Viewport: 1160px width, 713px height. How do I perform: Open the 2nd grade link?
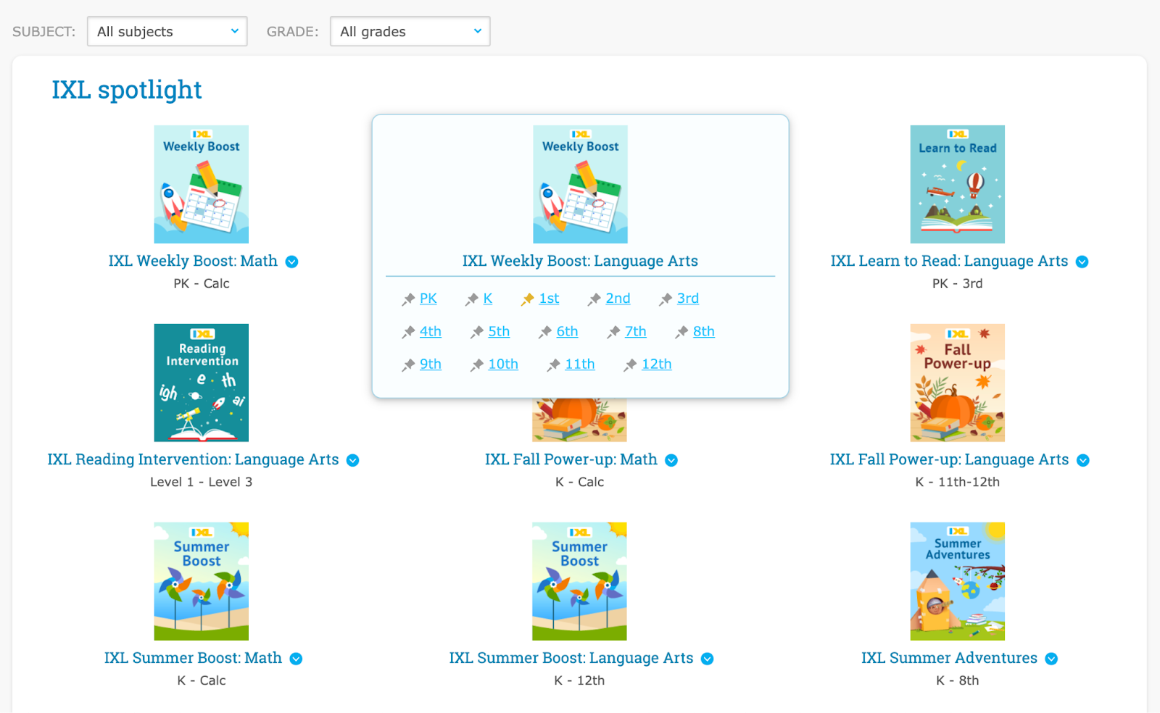[x=618, y=299]
